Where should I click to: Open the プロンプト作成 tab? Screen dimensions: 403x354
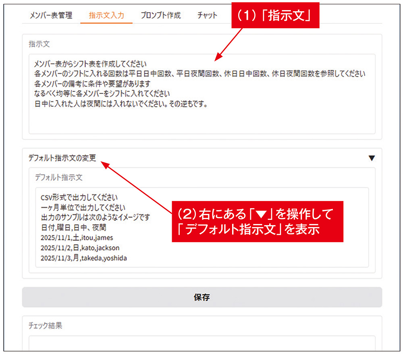[161, 15]
